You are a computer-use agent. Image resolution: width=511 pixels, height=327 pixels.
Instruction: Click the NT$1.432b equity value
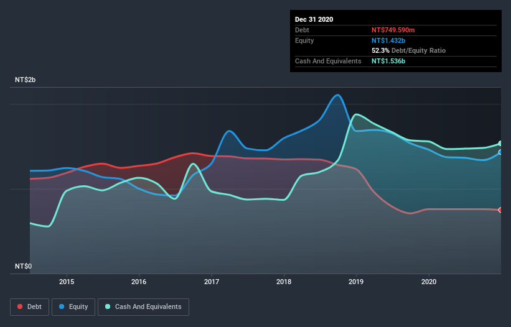[x=388, y=40]
